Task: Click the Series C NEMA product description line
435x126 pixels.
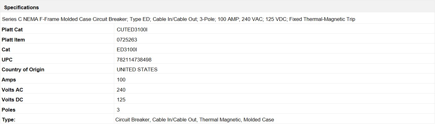Action: pyautogui.click(x=179, y=19)
